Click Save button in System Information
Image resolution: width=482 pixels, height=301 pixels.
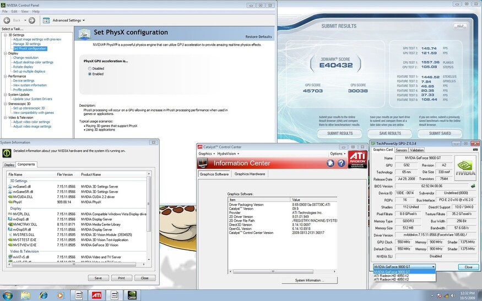98,278
